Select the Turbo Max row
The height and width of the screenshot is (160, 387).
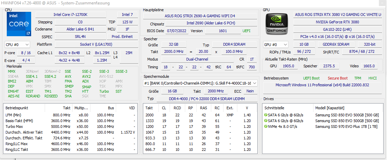tap(70, 127)
